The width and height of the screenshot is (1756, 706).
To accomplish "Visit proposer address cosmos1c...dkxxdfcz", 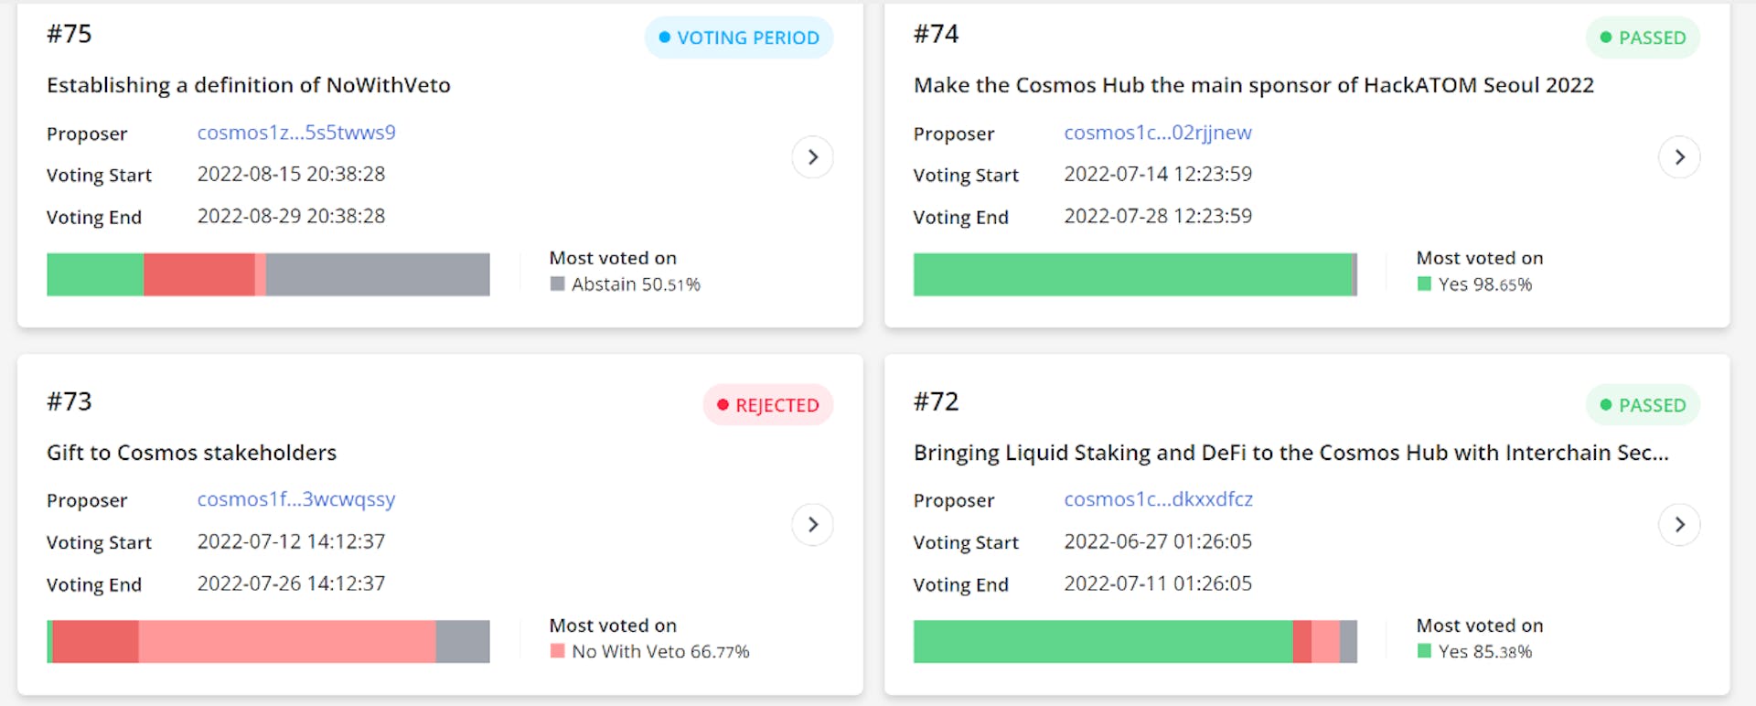I will (1158, 499).
